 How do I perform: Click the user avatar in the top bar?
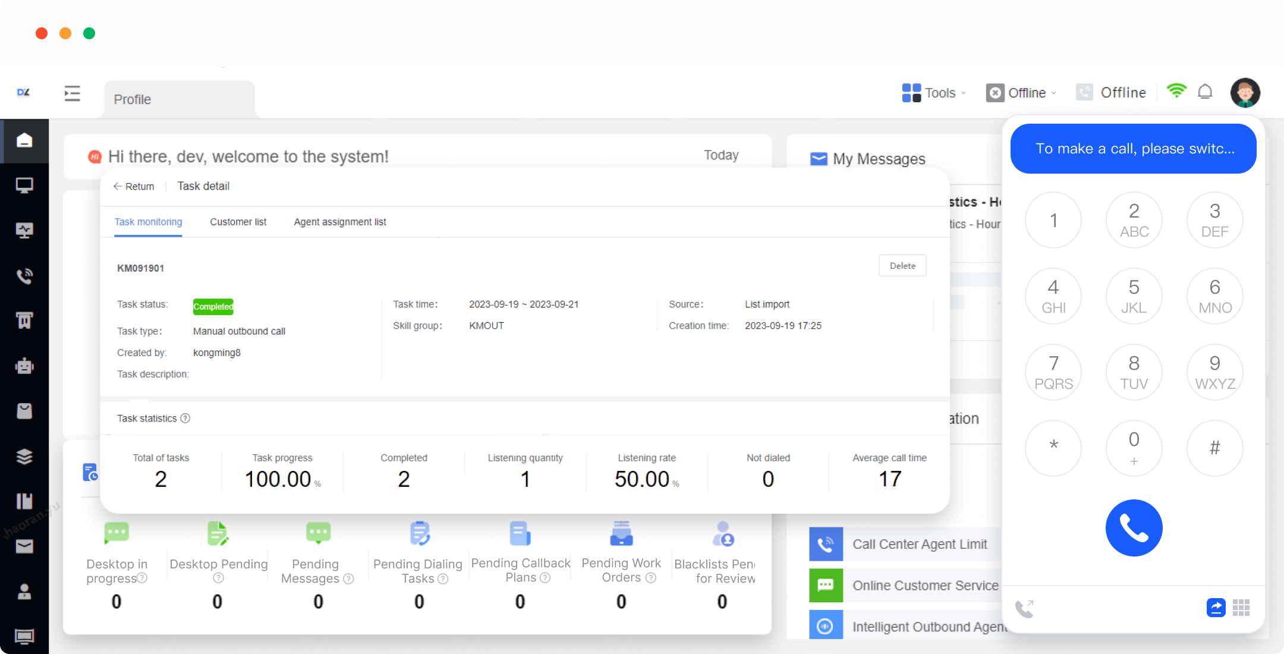tap(1246, 92)
